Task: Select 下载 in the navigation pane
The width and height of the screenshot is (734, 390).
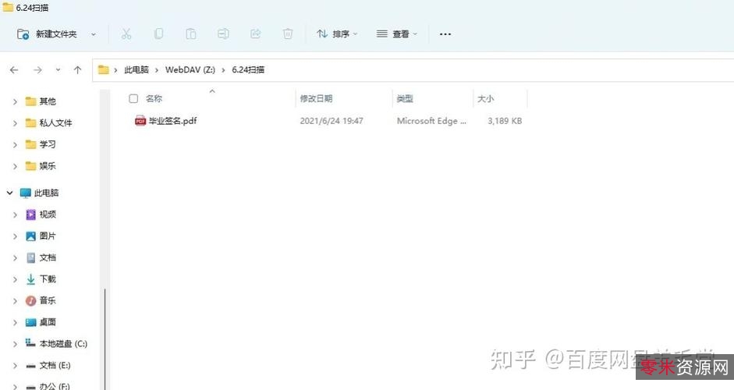Action: click(48, 279)
